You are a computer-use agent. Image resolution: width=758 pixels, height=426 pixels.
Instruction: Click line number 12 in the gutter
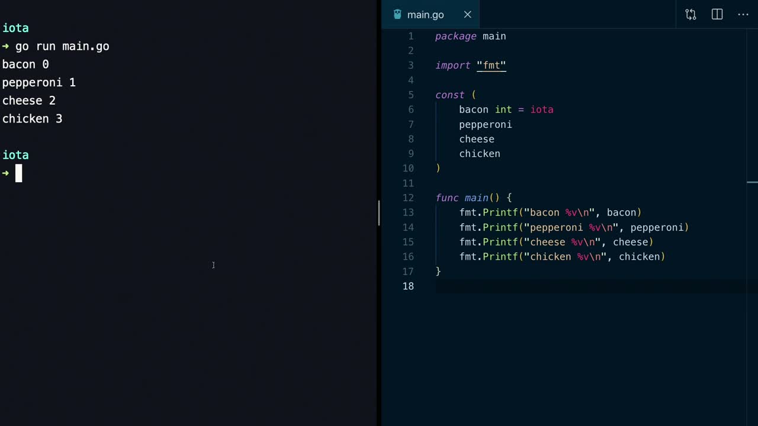(x=408, y=198)
